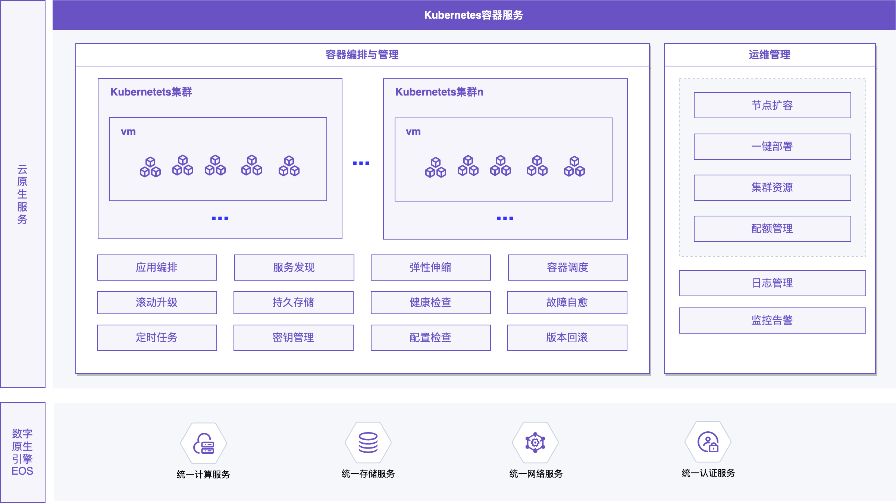
Task: Click the 统一计算服务 caption
Action: 203,474
